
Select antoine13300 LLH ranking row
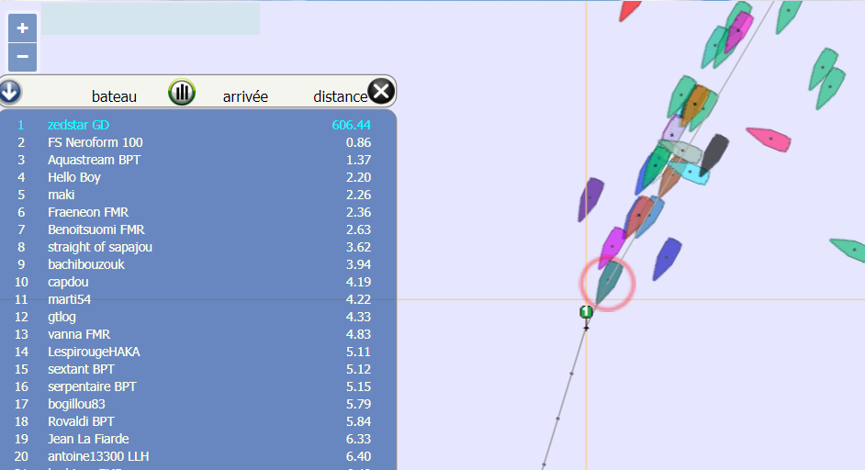coord(98,456)
